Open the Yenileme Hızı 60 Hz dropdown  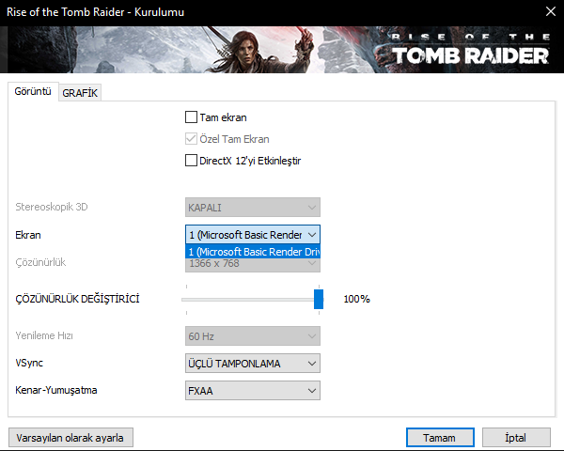(253, 336)
